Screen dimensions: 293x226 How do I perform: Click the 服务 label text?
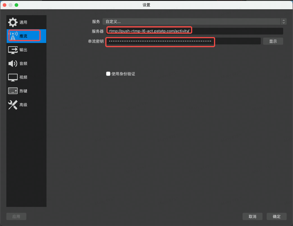click(x=96, y=22)
